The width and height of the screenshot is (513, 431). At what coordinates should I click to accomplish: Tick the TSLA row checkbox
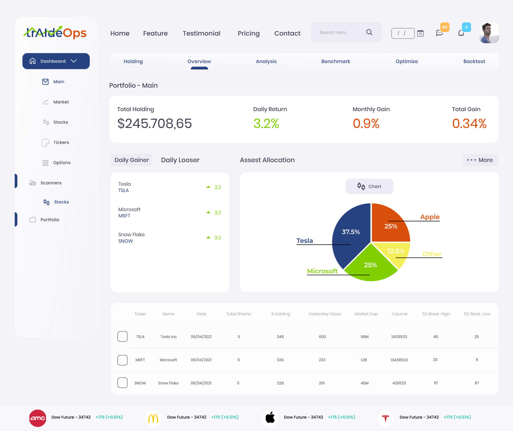click(122, 336)
